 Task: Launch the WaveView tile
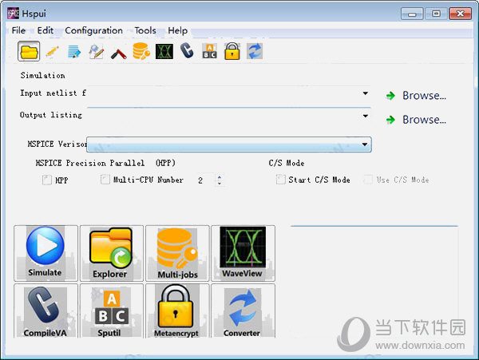(243, 253)
